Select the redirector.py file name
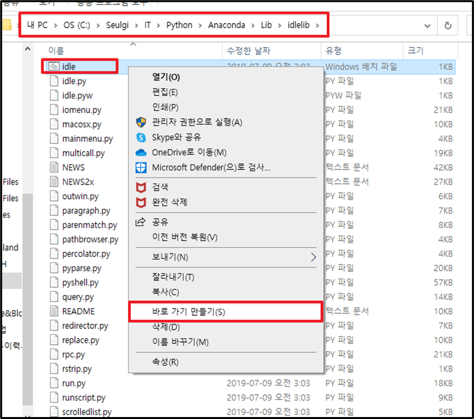474x419 pixels. (x=85, y=326)
